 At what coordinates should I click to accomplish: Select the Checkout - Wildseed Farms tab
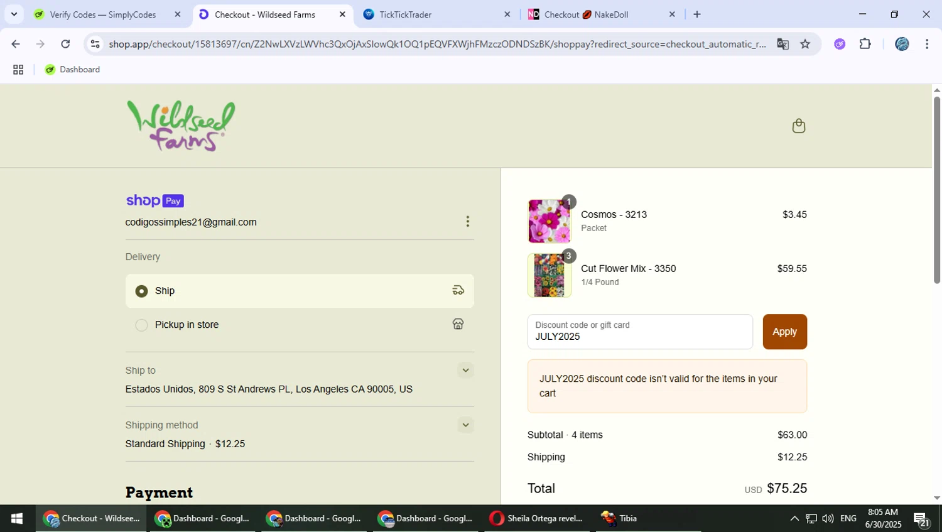(x=264, y=14)
